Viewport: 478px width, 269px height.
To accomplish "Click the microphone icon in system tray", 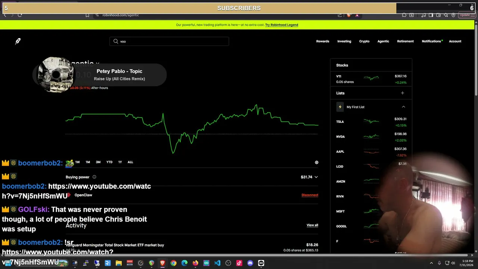I will point(439,263).
